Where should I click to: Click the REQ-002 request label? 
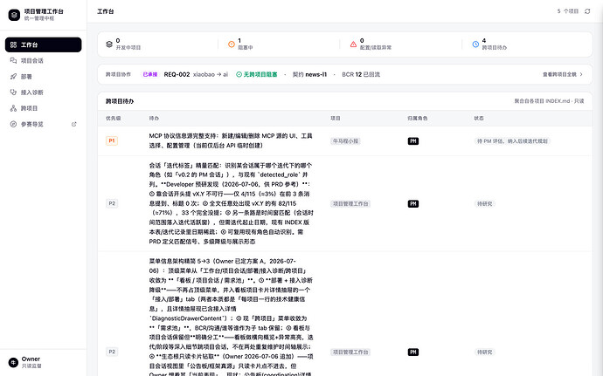tap(177, 74)
